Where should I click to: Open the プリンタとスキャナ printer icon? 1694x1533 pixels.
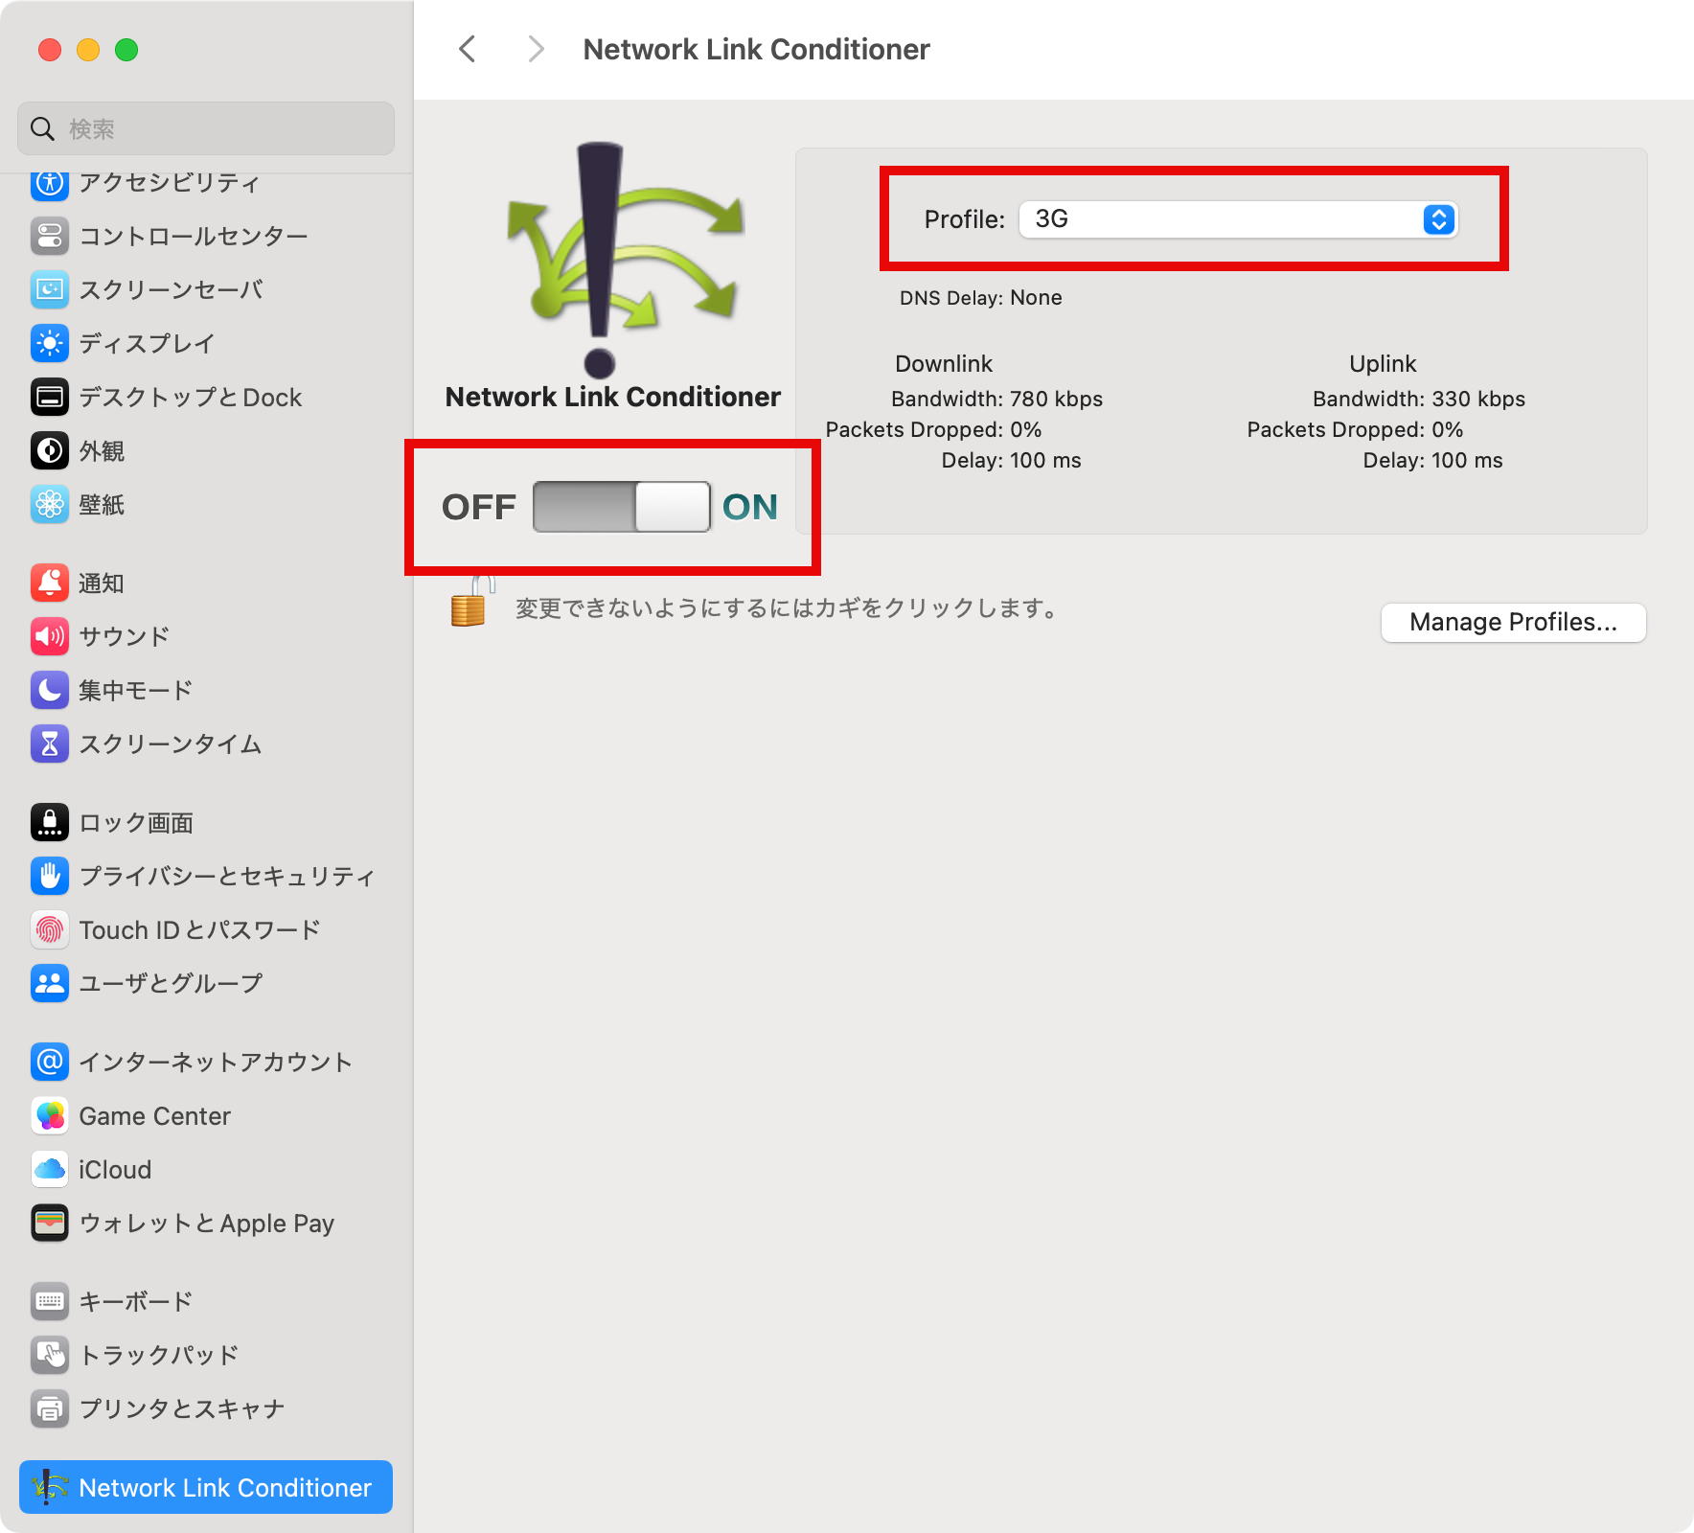point(50,1408)
